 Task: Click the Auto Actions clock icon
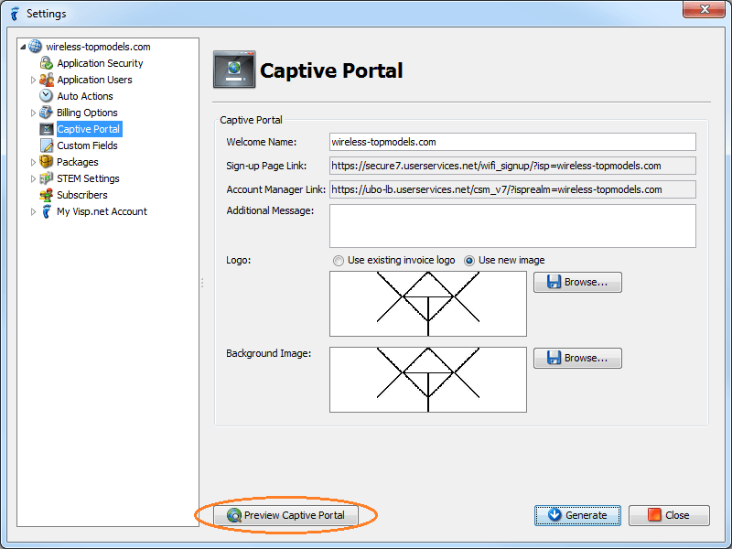click(x=47, y=96)
